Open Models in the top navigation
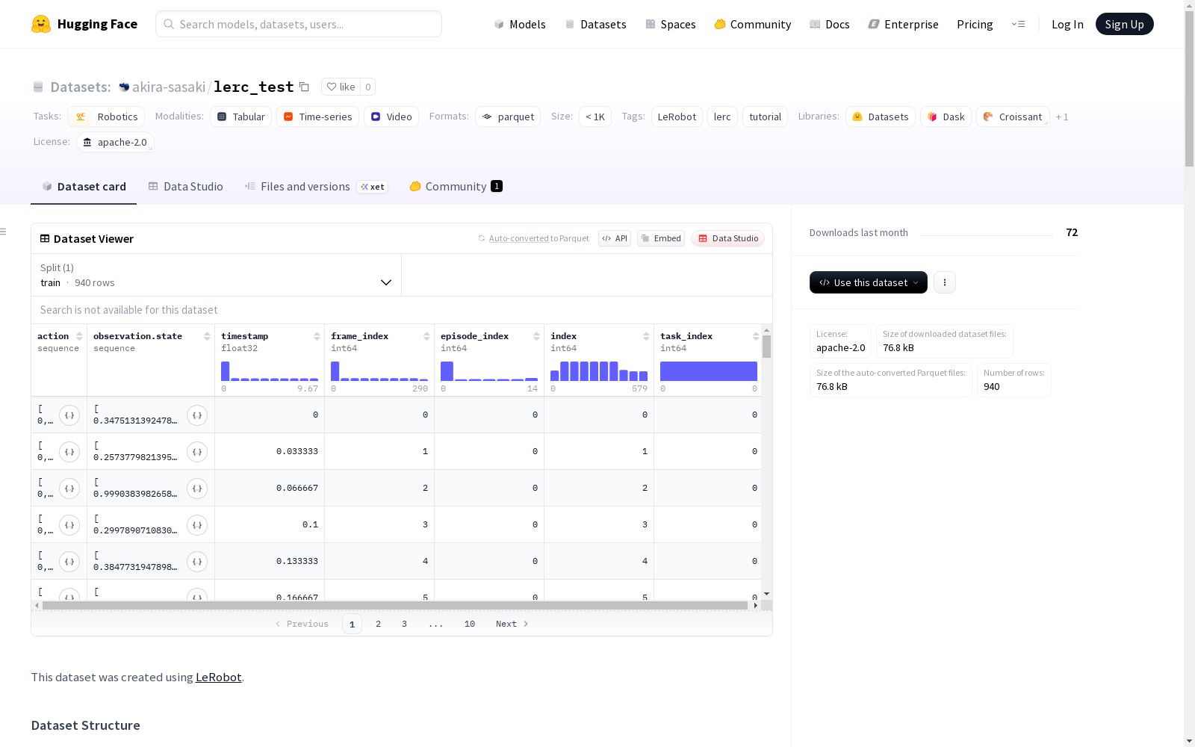The image size is (1195, 747). 520,24
